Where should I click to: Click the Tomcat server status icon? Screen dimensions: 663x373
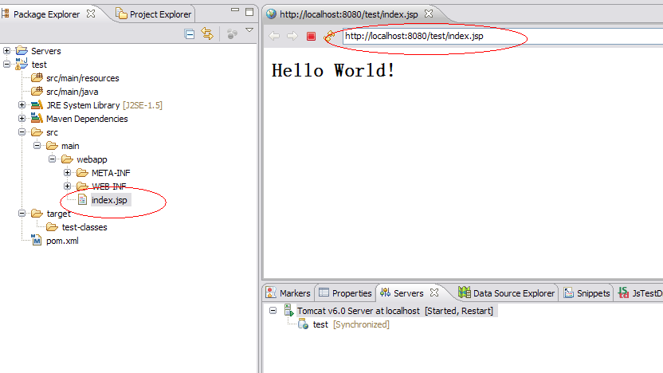coord(288,310)
